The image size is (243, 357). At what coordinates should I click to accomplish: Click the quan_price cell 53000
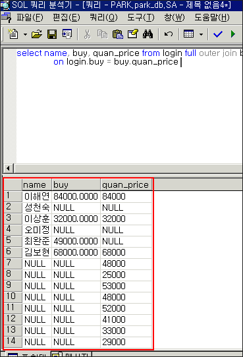126,286
